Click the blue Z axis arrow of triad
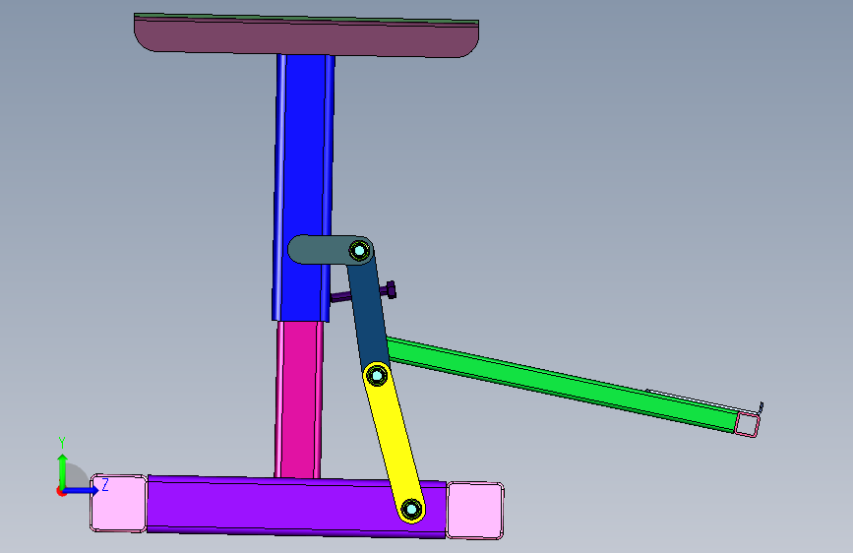853x553 pixels. (82, 490)
